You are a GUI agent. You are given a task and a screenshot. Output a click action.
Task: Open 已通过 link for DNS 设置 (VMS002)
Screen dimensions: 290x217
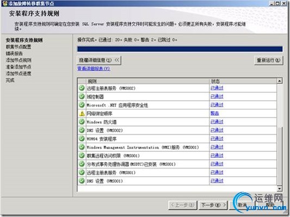tap(217, 130)
